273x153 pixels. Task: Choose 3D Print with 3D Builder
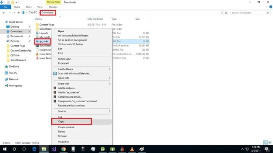tap(71, 44)
